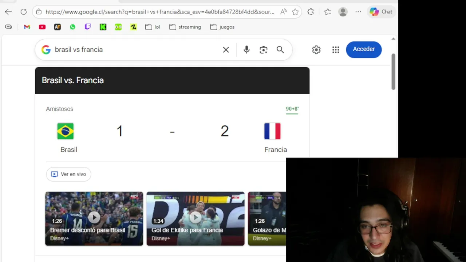View site info via address bar lock icon
466x262 pixels.
tap(39, 12)
